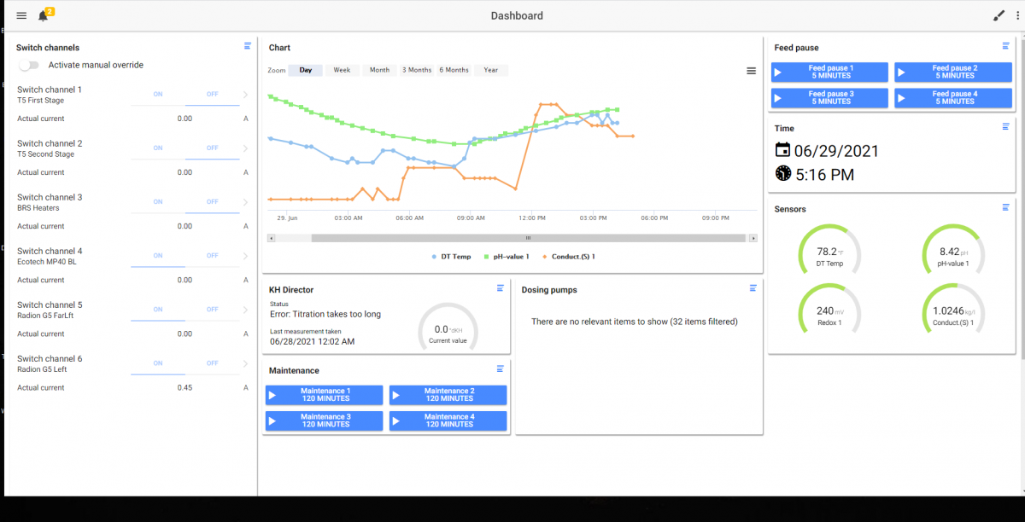Image resolution: width=1025 pixels, height=522 pixels.
Task: Click the clock icon beside the time
Action: click(782, 173)
